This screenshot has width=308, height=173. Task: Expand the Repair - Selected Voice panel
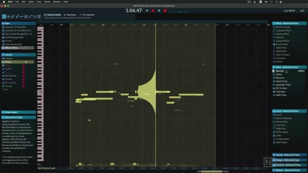[289, 170]
